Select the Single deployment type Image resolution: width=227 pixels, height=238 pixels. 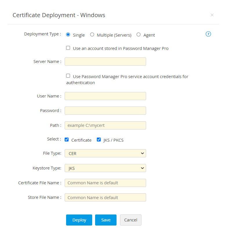68,35
